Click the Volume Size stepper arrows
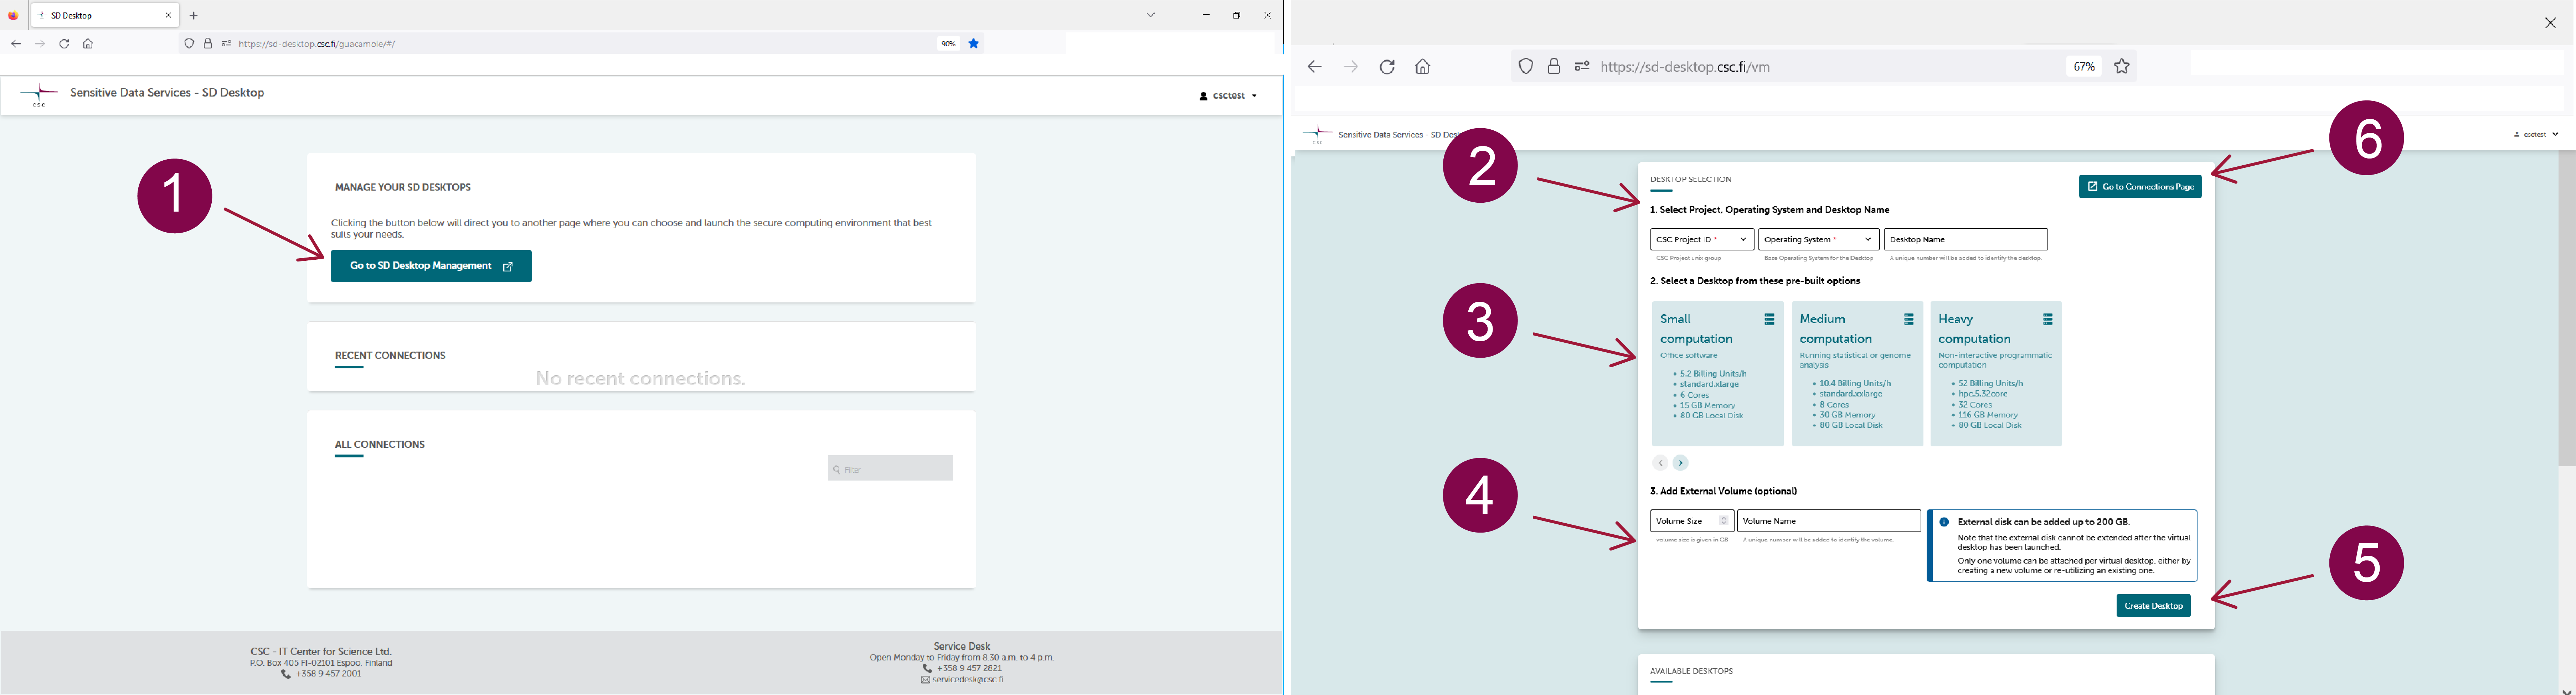The image size is (2576, 695). coord(1723,521)
